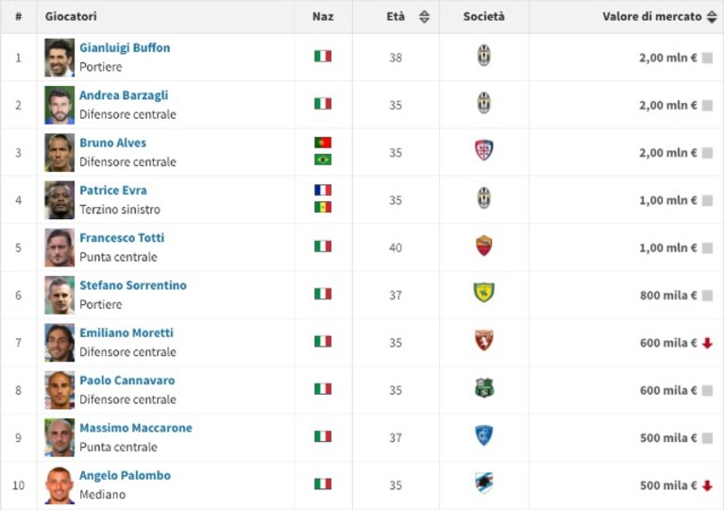
Task: Click the Giocatori column header
Action: pos(71,17)
